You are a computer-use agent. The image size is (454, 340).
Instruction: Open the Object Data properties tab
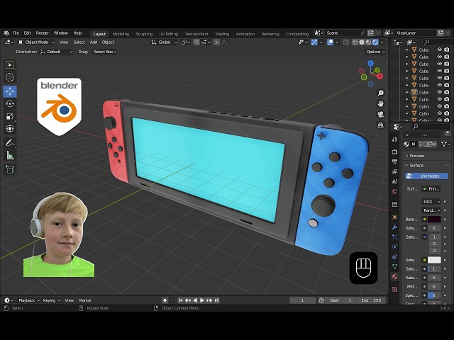pyautogui.click(x=394, y=266)
